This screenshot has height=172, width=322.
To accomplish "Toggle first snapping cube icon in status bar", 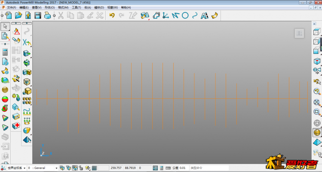I will tap(62, 168).
